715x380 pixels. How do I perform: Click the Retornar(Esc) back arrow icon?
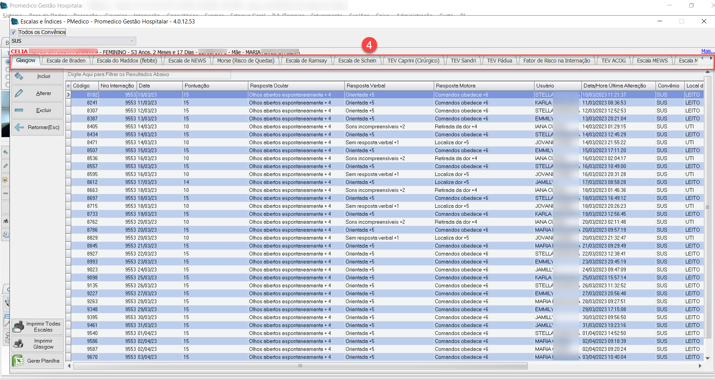(19, 128)
